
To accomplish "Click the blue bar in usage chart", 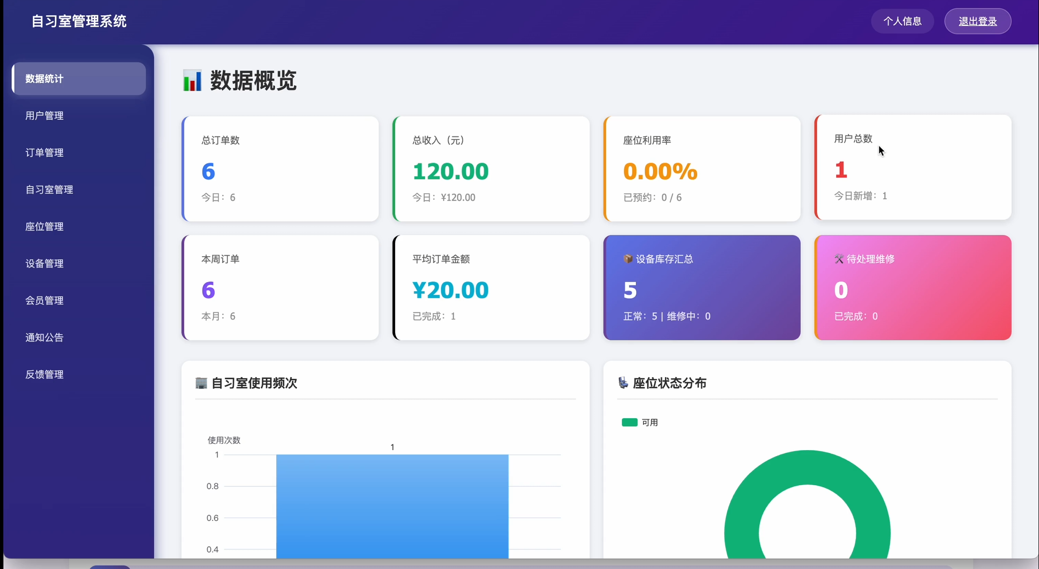I will point(392,507).
